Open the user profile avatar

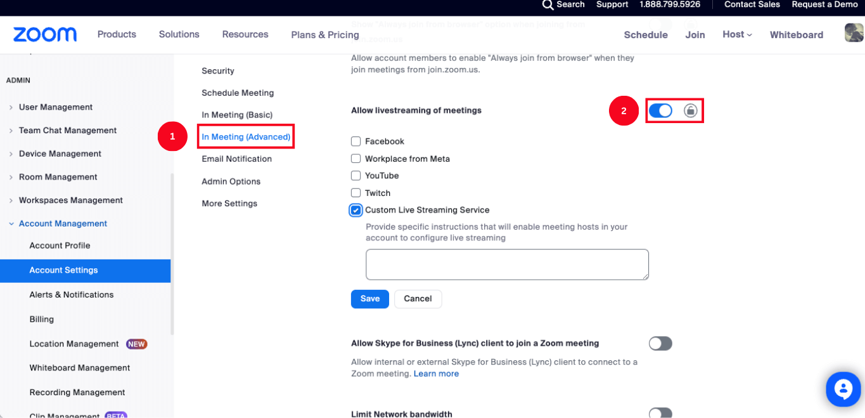854,33
